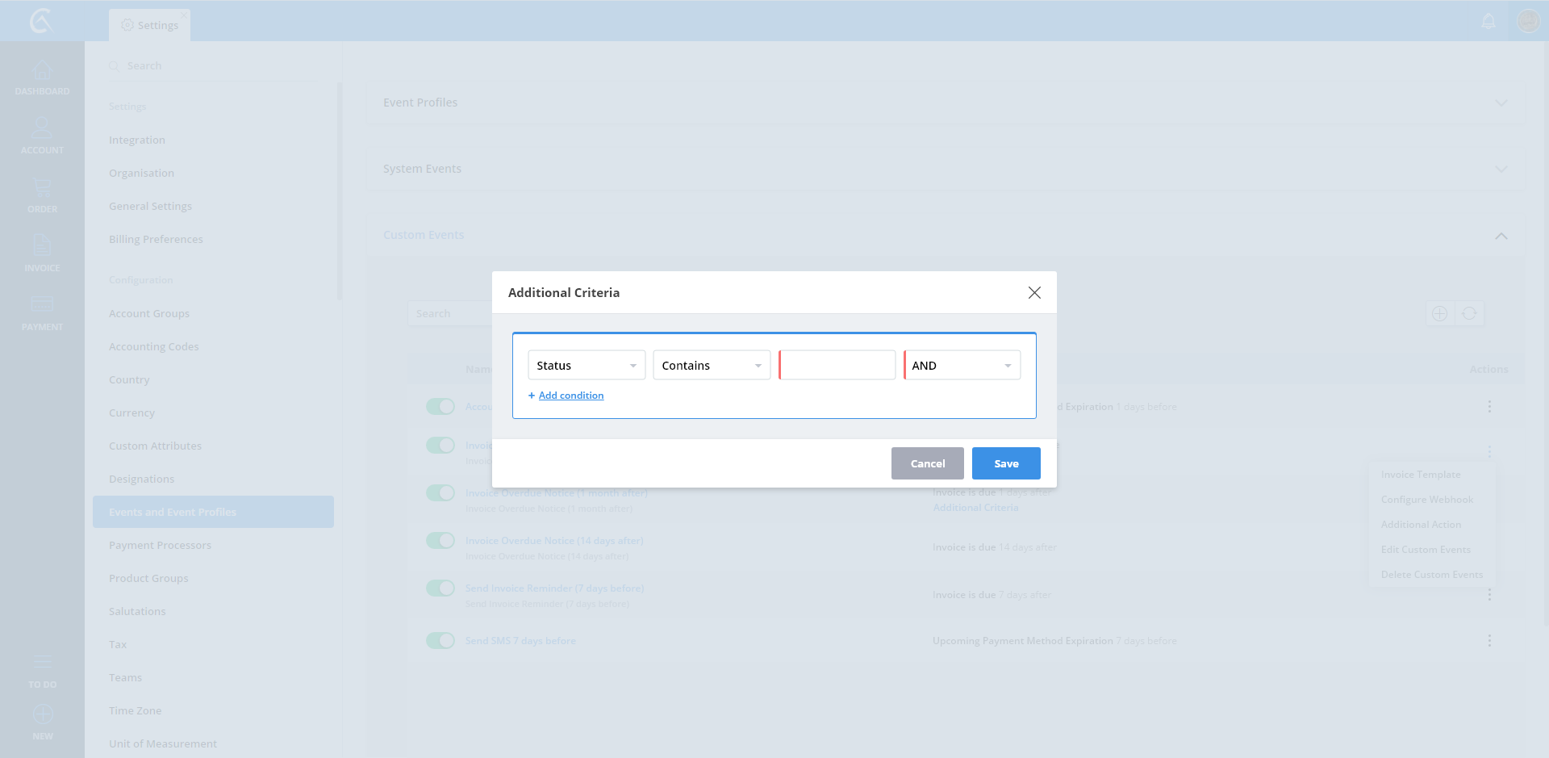Click the notifications bell icon
Screen dimensions: 1549x758
click(1488, 21)
